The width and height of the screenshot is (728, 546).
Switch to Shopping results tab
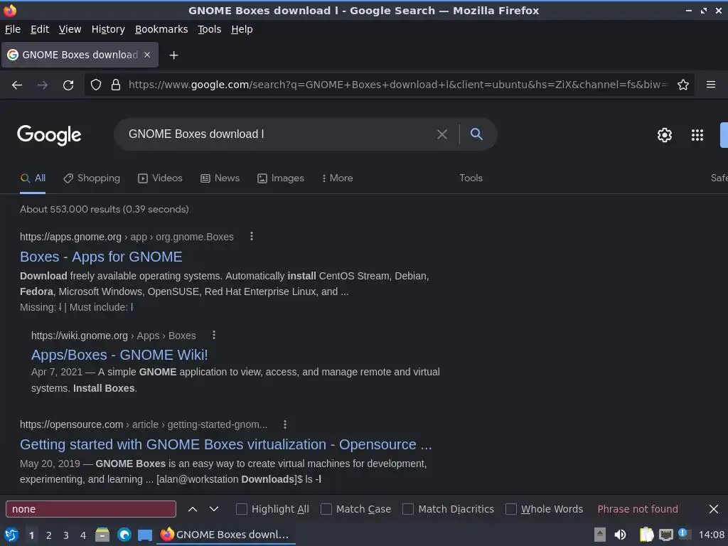92,178
